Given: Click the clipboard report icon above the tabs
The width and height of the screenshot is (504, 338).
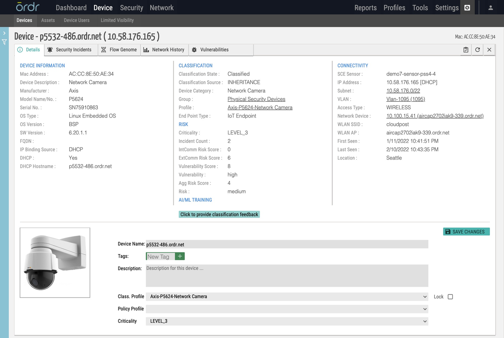Looking at the screenshot, I should [466, 50].
